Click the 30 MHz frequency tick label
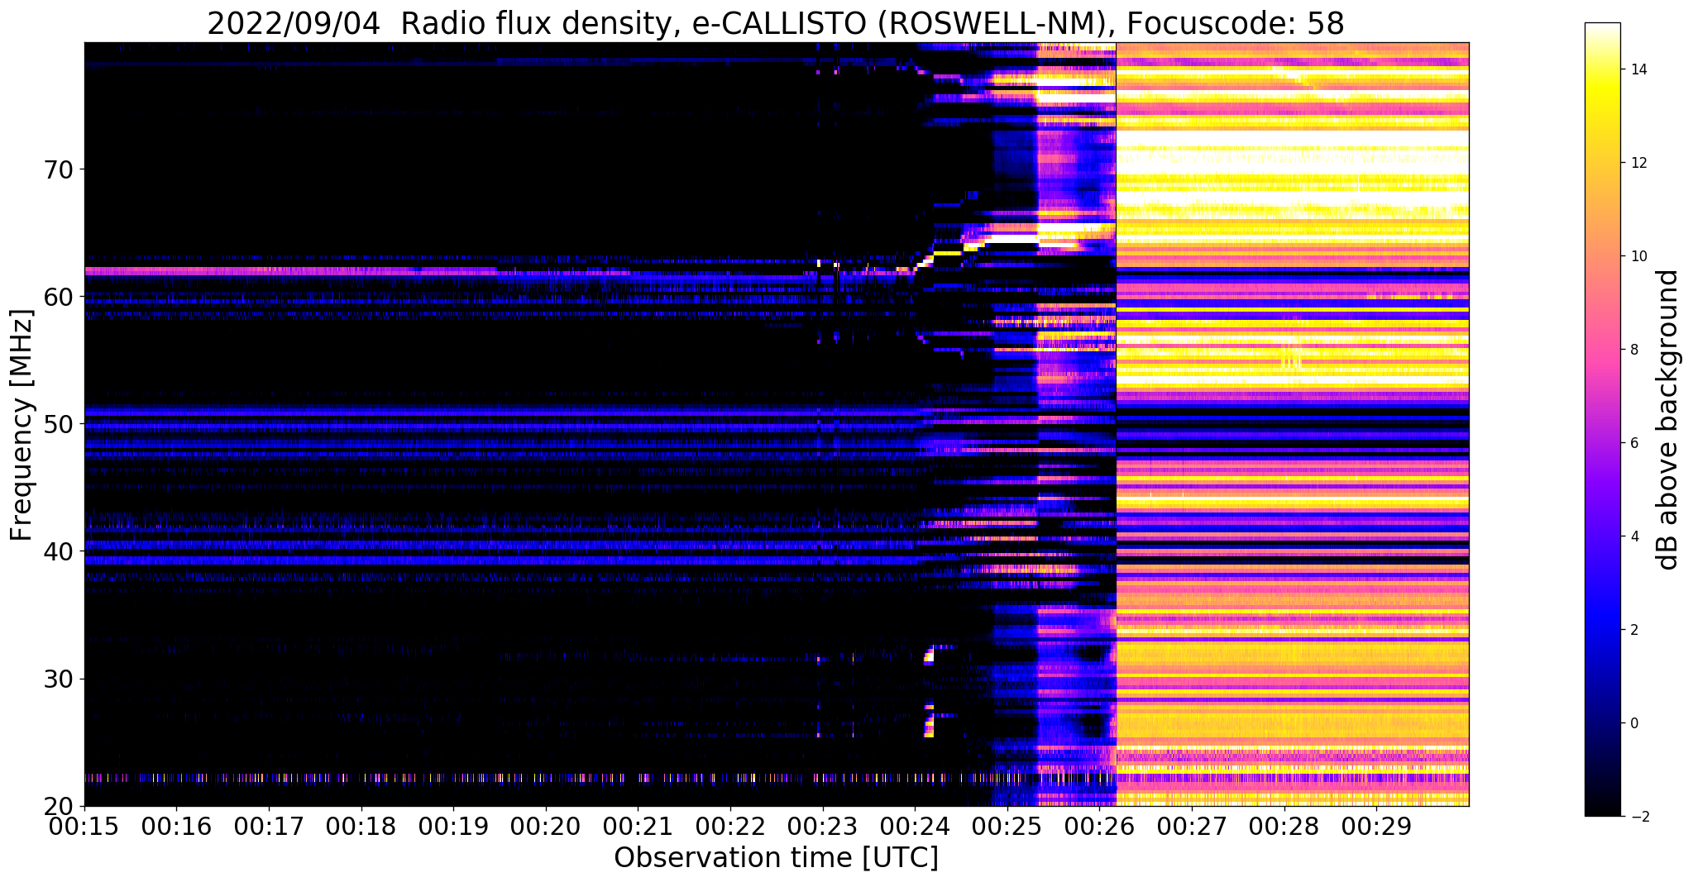1693x882 pixels. [58, 679]
